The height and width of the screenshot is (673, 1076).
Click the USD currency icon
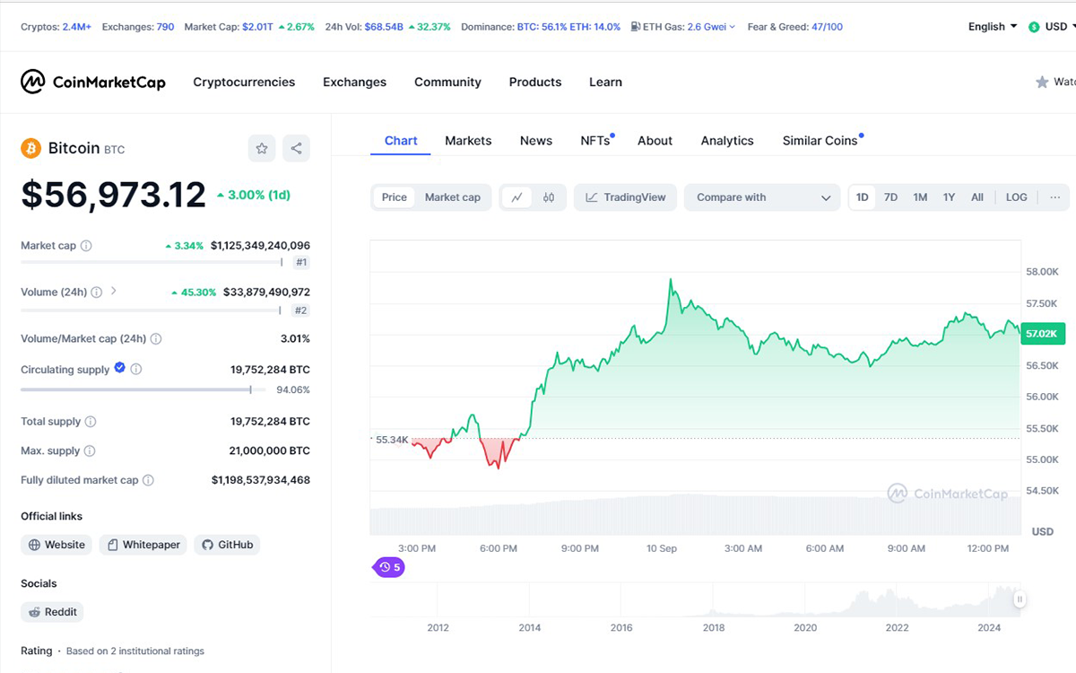pos(1035,27)
